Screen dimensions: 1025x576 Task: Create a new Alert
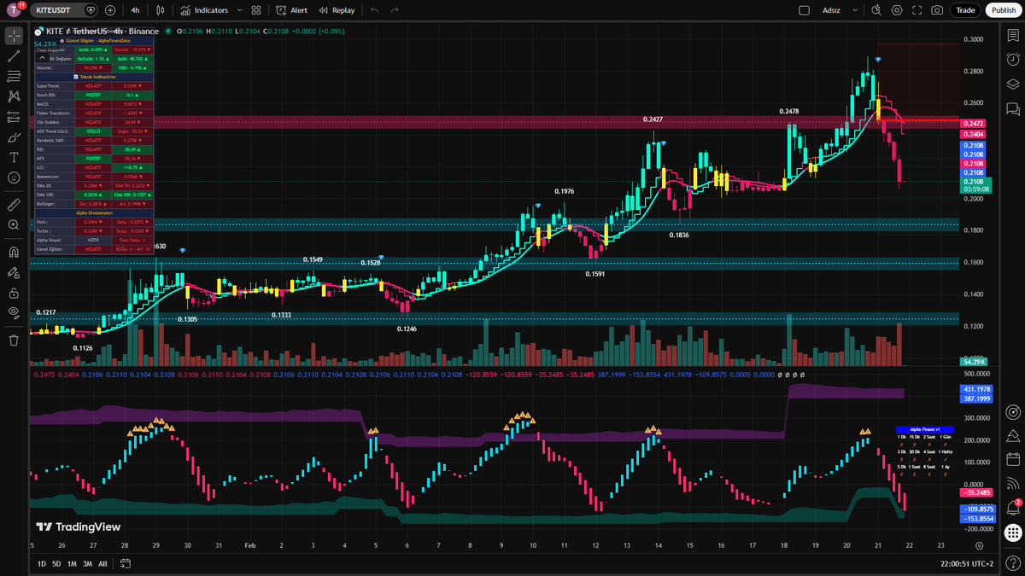(292, 10)
